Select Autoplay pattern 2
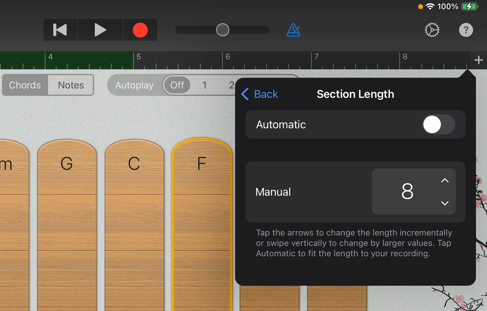The width and height of the screenshot is (487, 311). (x=231, y=85)
